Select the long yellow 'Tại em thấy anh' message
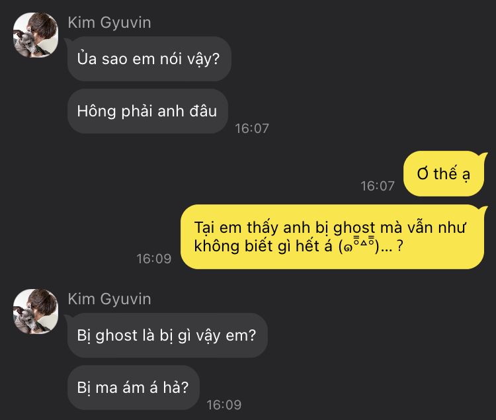 [333, 237]
